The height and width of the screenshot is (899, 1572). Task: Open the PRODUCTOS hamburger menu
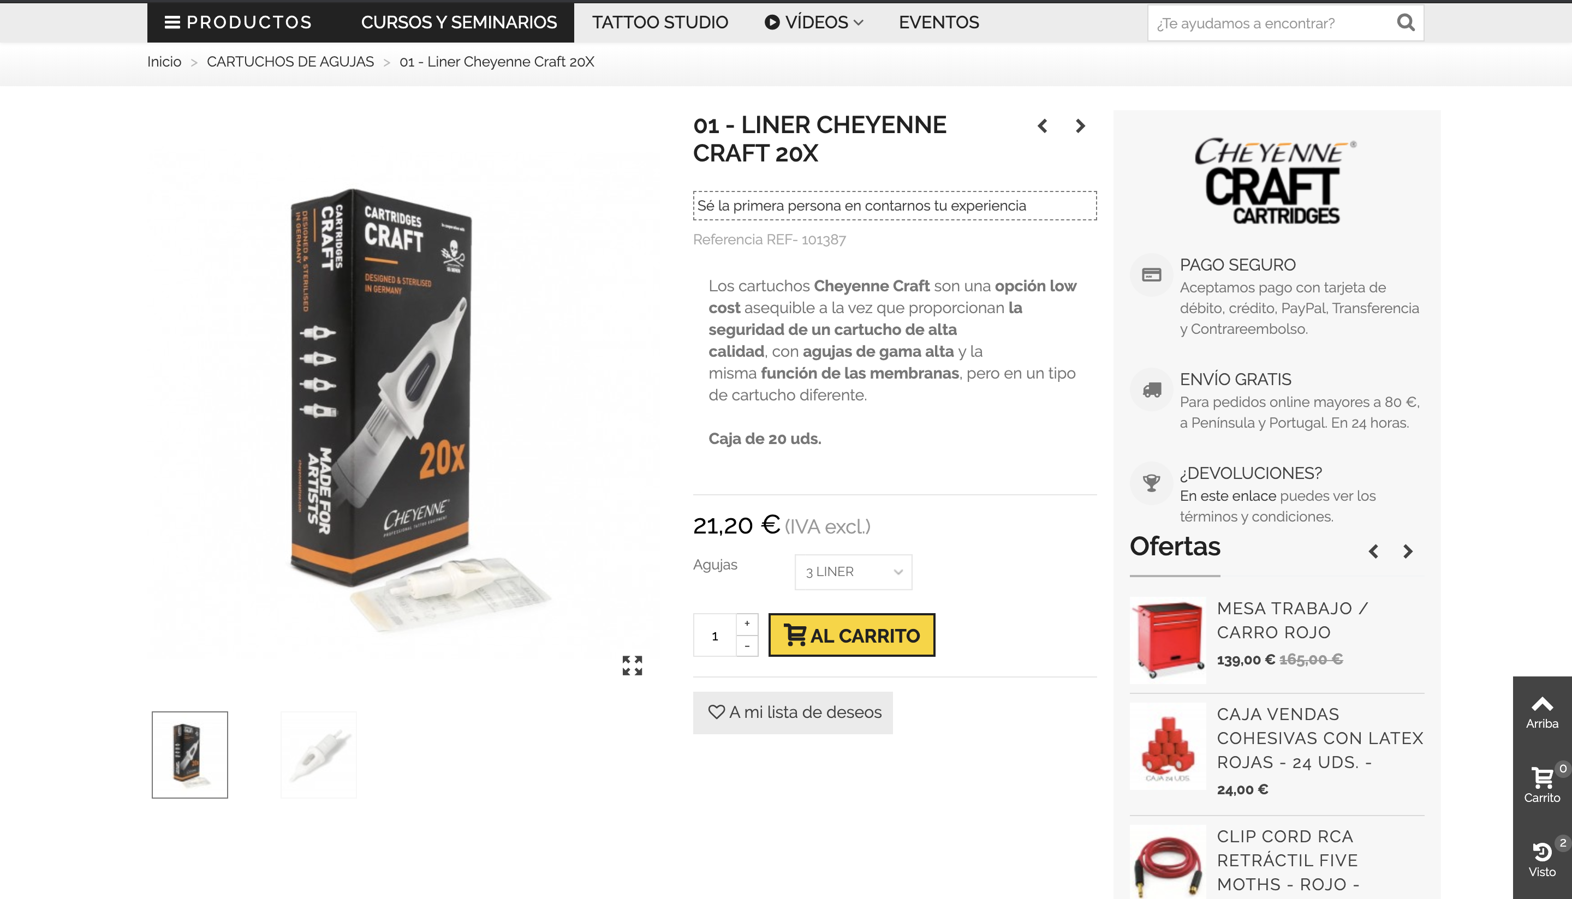click(x=239, y=22)
